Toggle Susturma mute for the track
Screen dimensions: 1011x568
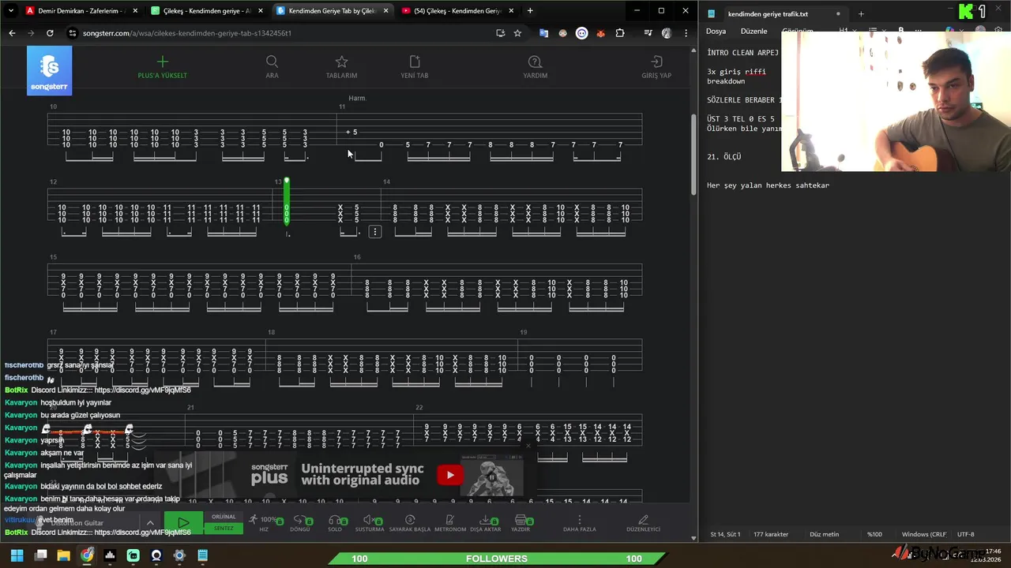[370, 522]
